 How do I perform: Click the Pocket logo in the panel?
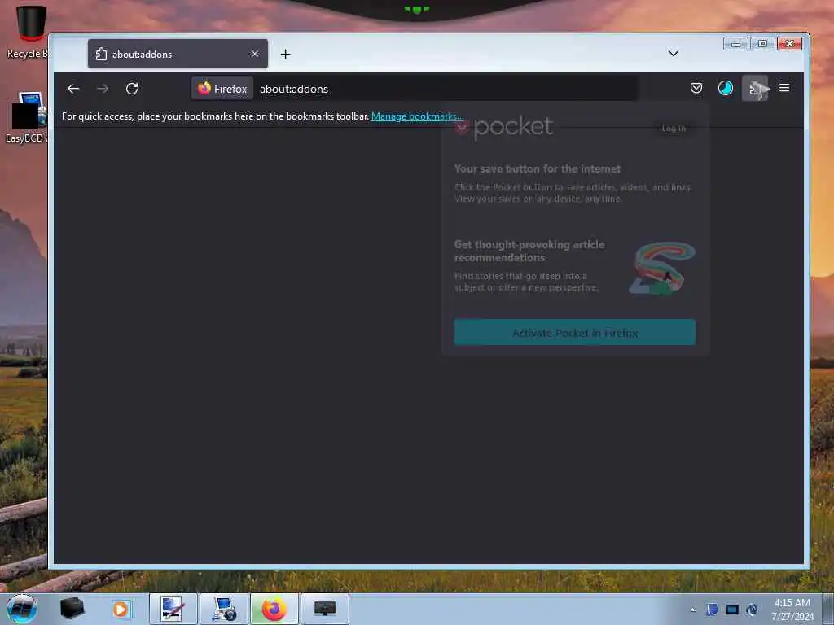pyautogui.click(x=504, y=127)
